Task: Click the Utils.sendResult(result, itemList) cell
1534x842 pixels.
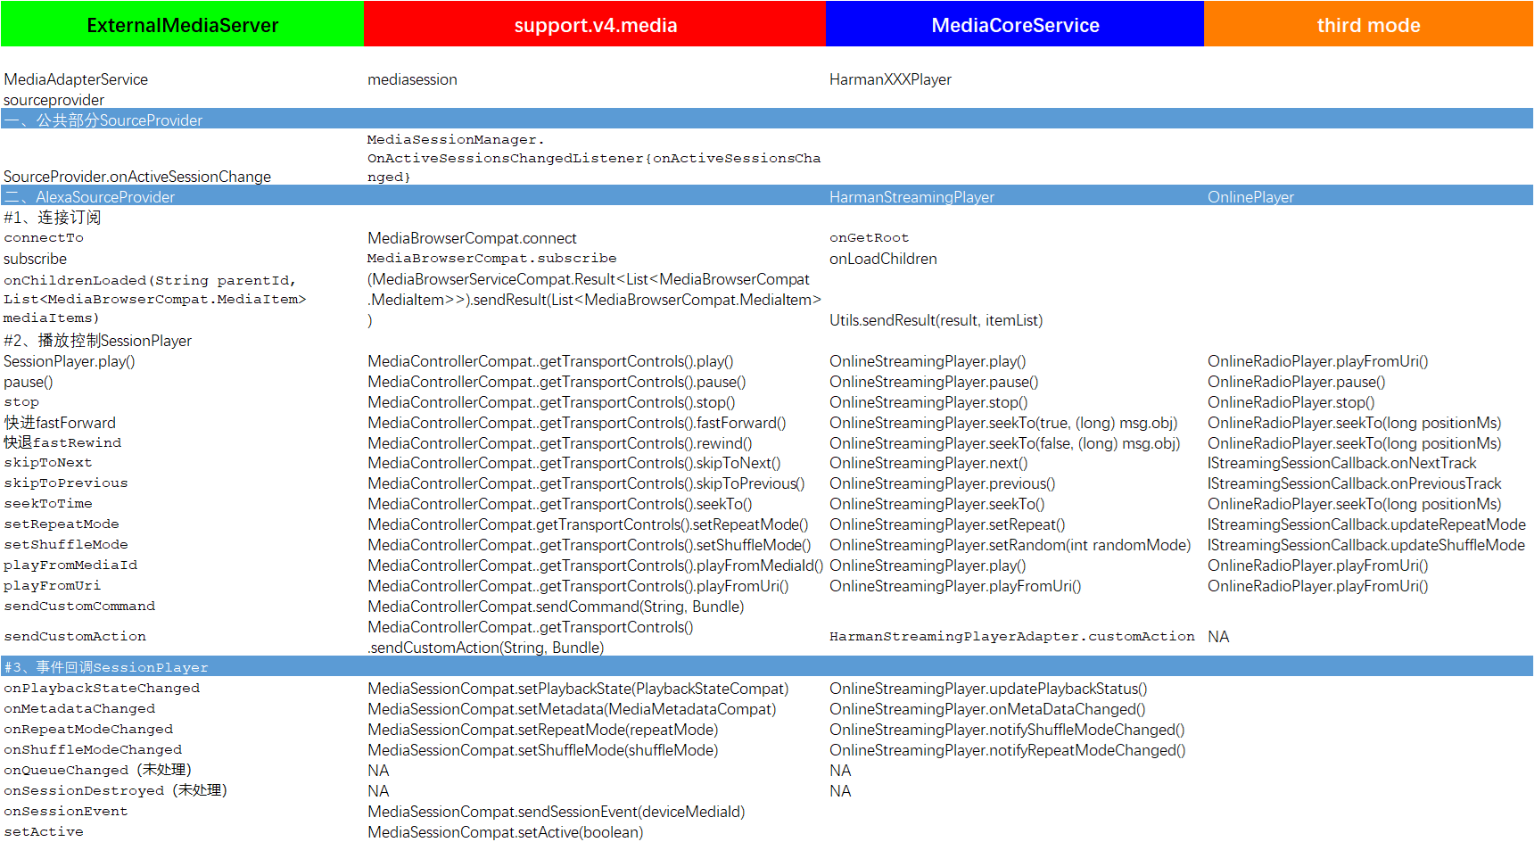Action: pos(936,320)
